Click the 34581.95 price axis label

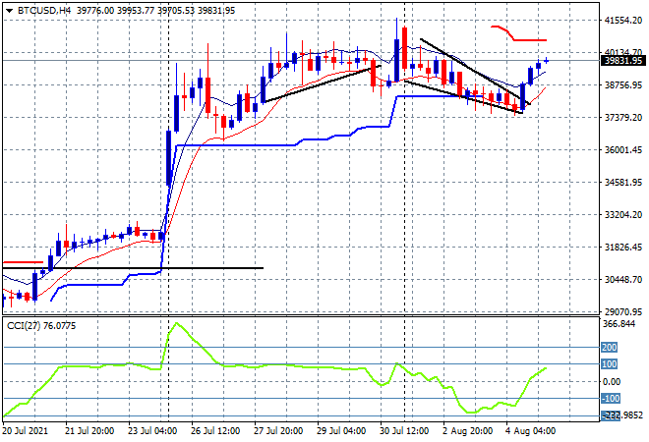point(623,183)
